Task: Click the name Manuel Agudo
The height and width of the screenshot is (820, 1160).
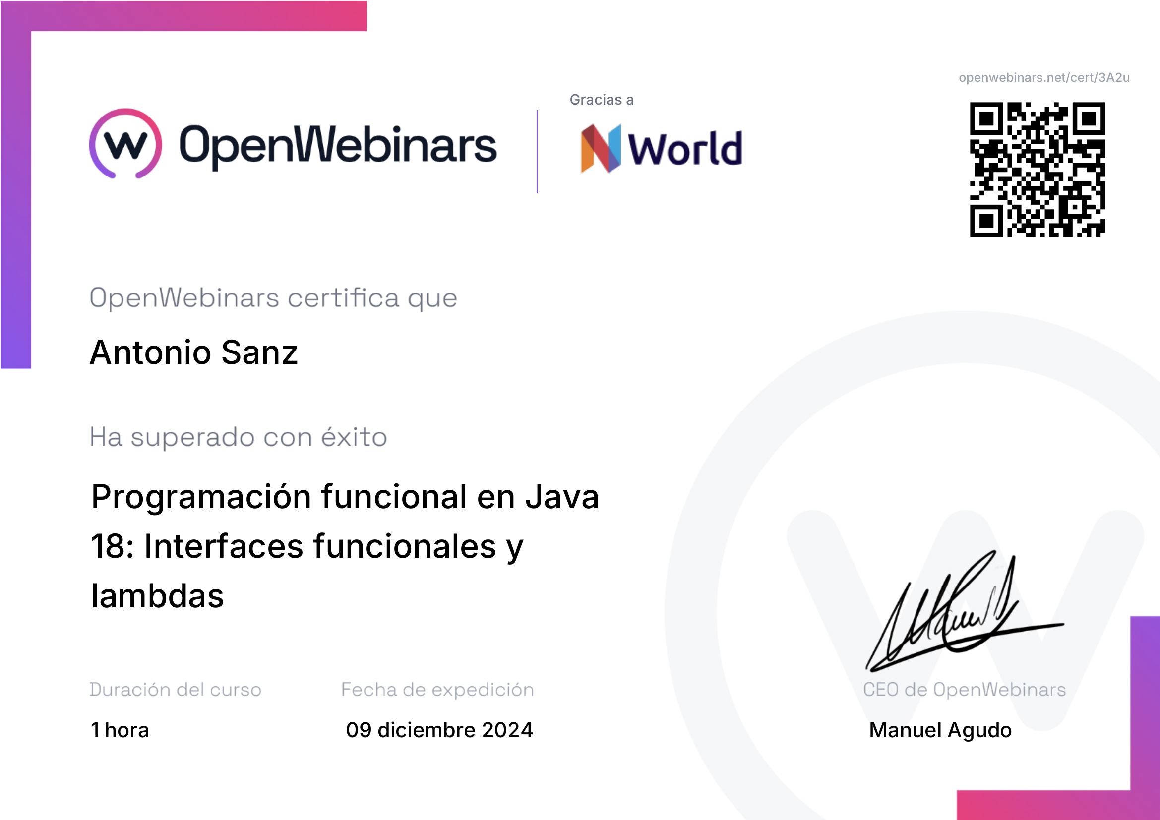Action: click(940, 730)
